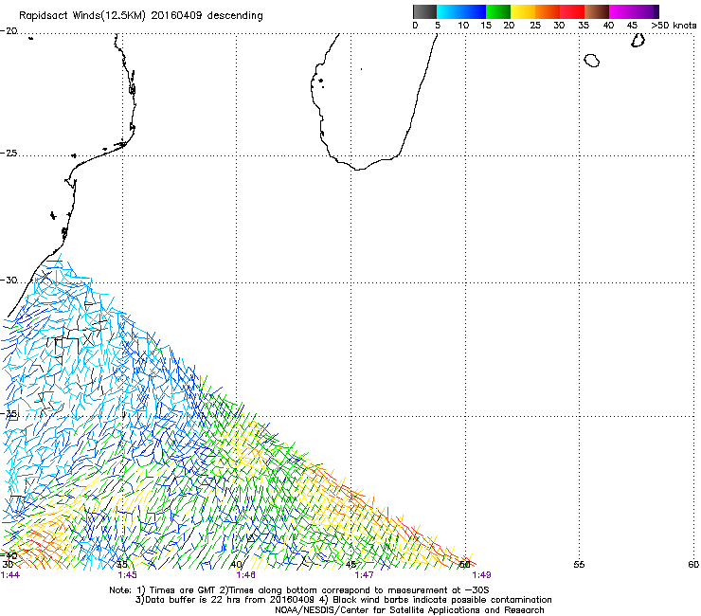Click the '-20' latitude label
The width and height of the screenshot is (701, 616).
click(x=9, y=31)
